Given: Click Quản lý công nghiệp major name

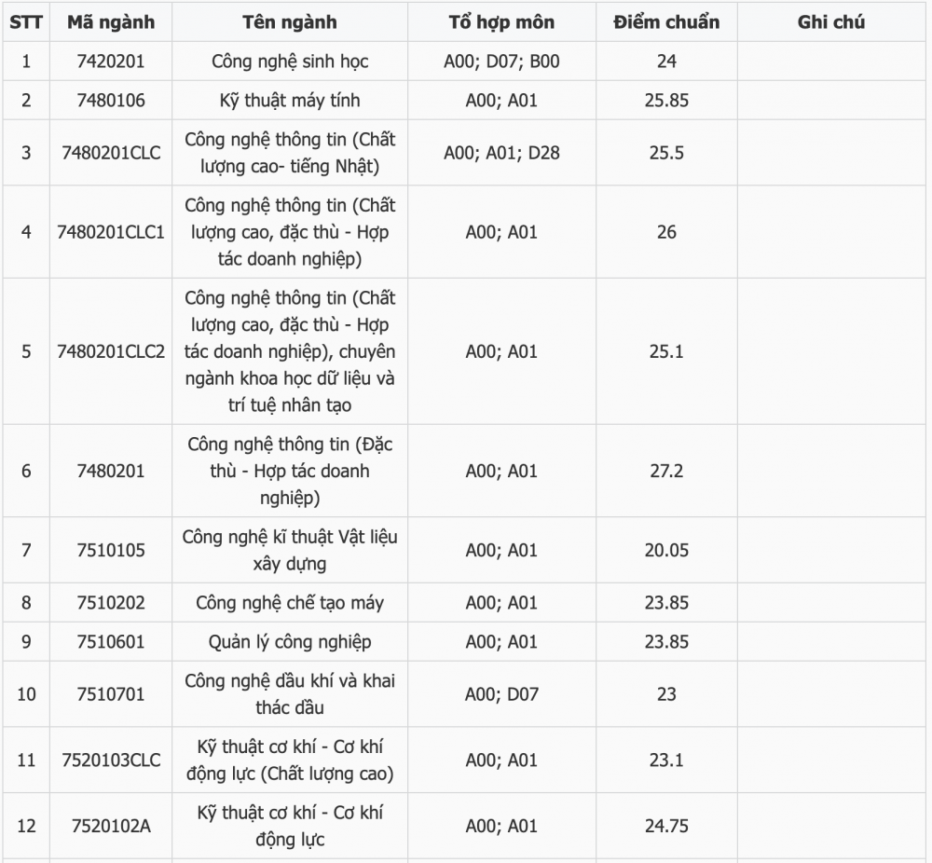Looking at the screenshot, I should point(290,642).
